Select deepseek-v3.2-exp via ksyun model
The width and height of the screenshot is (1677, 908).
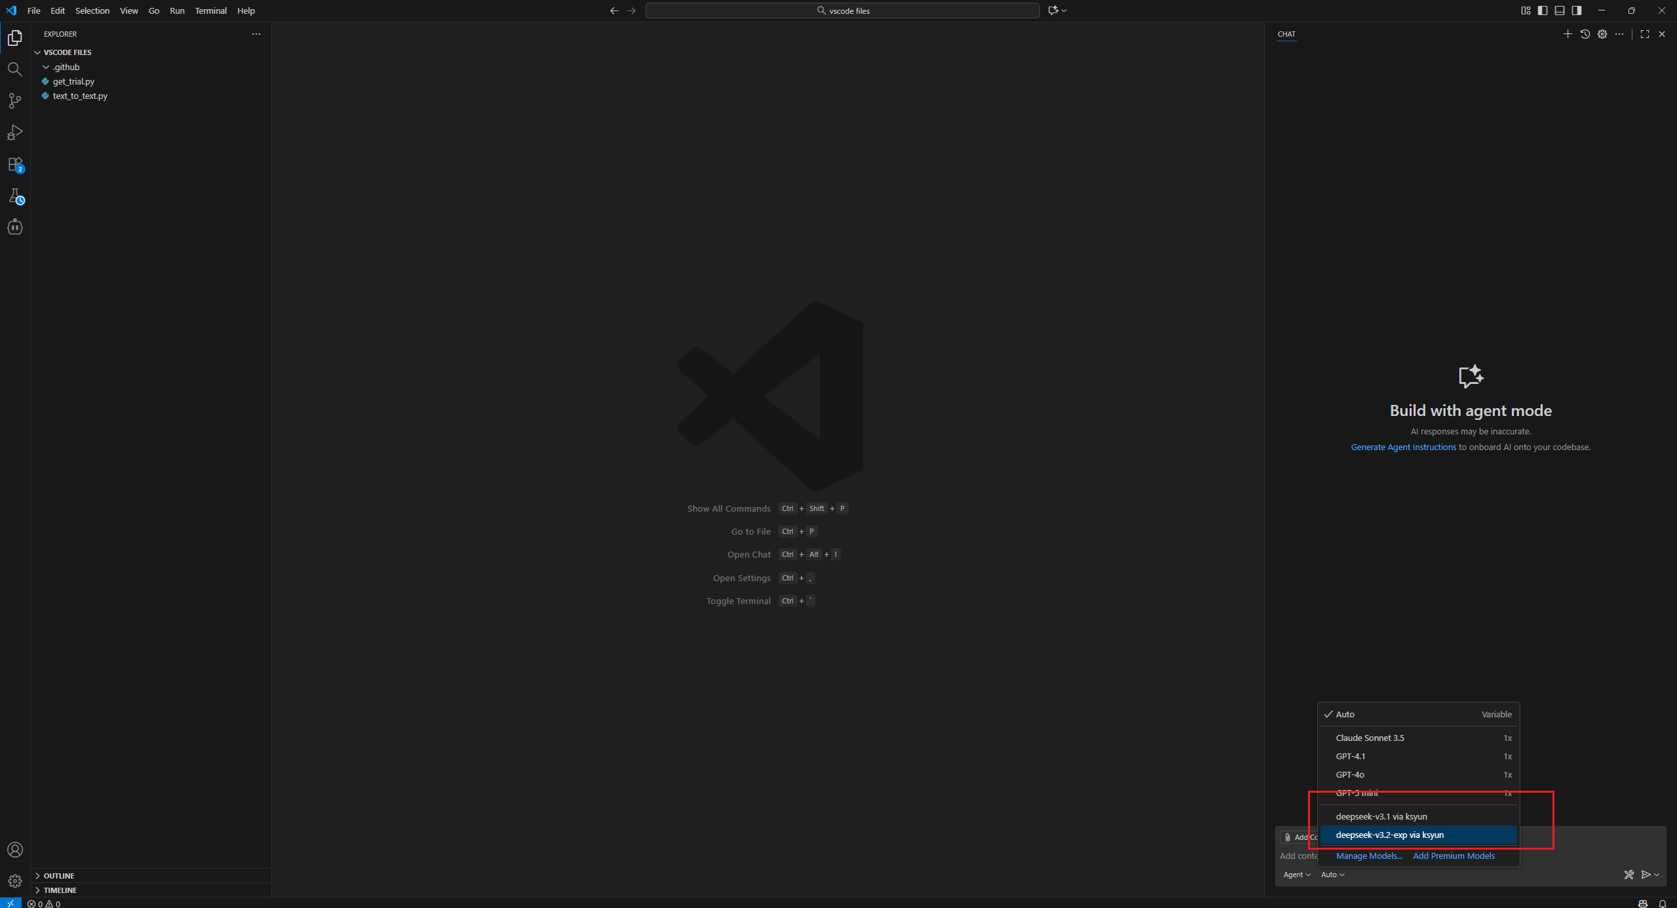click(1389, 835)
